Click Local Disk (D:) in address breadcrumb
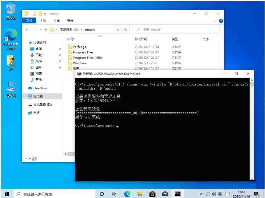 (69, 30)
